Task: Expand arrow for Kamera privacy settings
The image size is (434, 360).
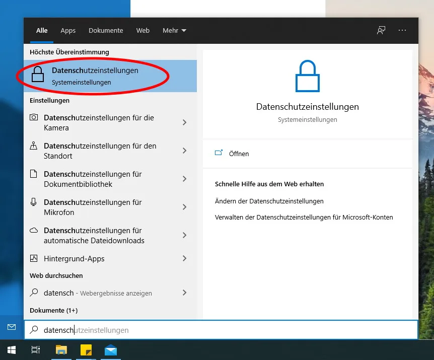Action: point(184,122)
